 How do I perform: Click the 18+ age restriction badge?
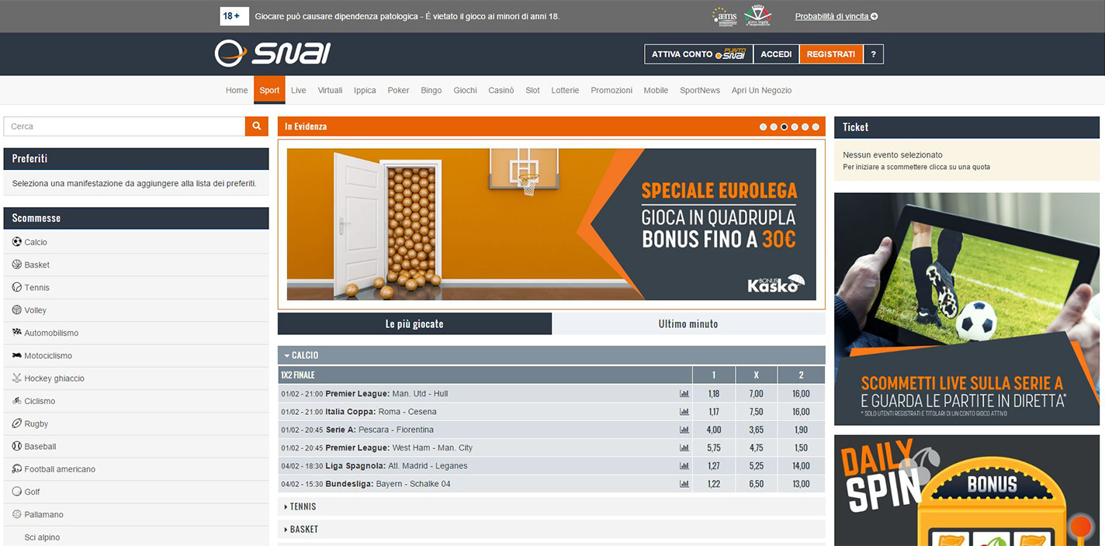click(x=234, y=16)
